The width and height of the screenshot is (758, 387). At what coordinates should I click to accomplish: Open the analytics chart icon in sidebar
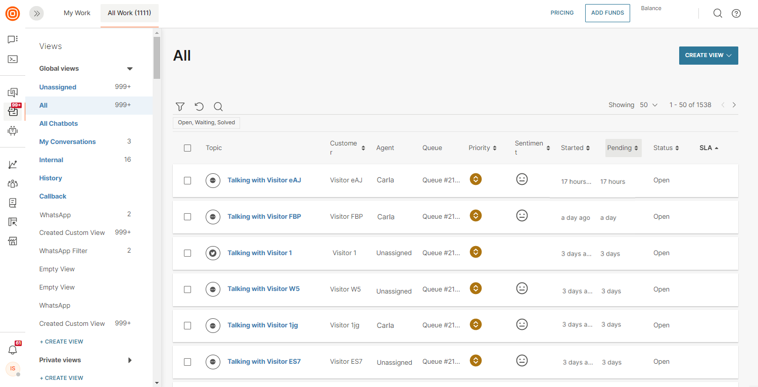pos(13,165)
